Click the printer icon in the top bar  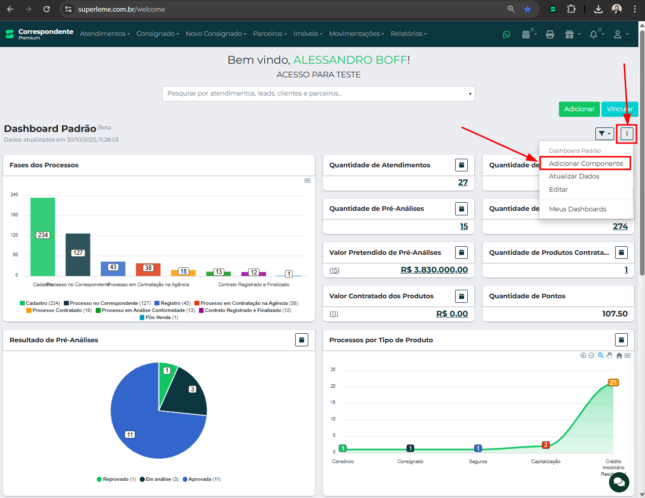(x=550, y=34)
